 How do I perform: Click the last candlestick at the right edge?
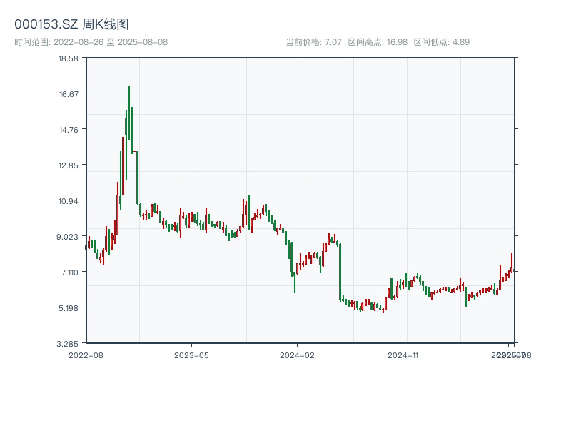[514, 269]
